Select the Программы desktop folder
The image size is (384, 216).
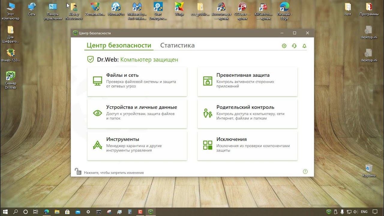(x=369, y=9)
